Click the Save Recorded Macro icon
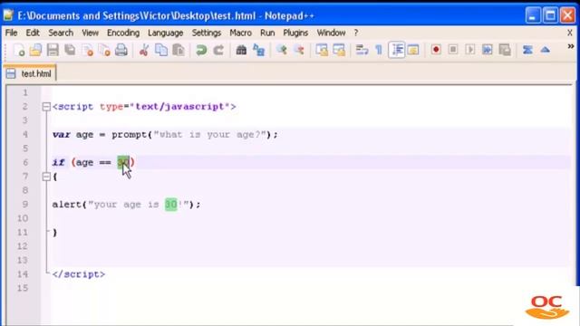The image size is (580, 326). click(505, 50)
